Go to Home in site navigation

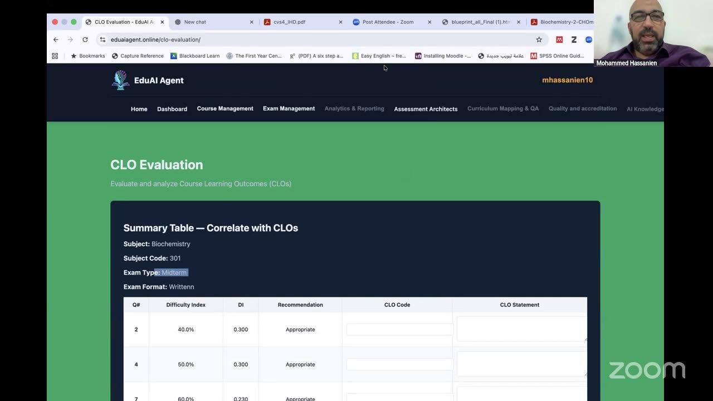coord(139,109)
